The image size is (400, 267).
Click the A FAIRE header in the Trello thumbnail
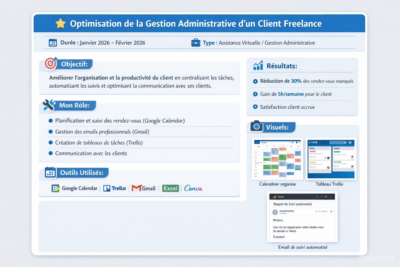click(313, 142)
